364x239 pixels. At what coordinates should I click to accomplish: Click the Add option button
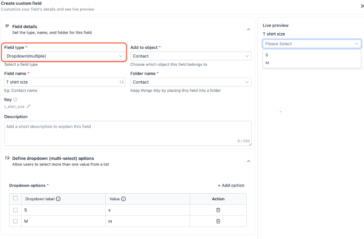click(231, 185)
